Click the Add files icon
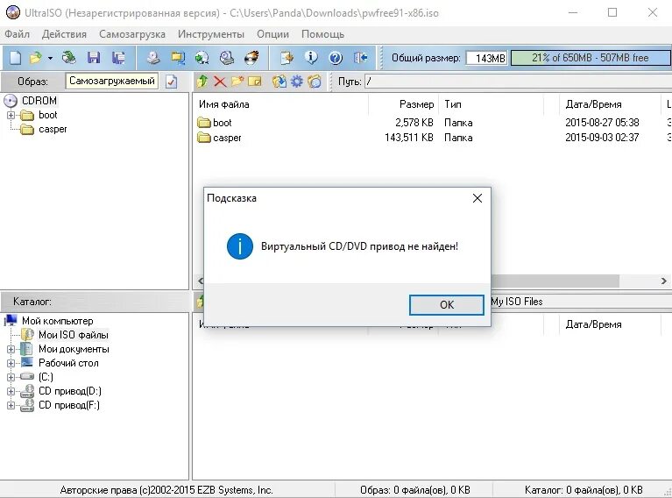The image size is (672, 498). click(279, 81)
